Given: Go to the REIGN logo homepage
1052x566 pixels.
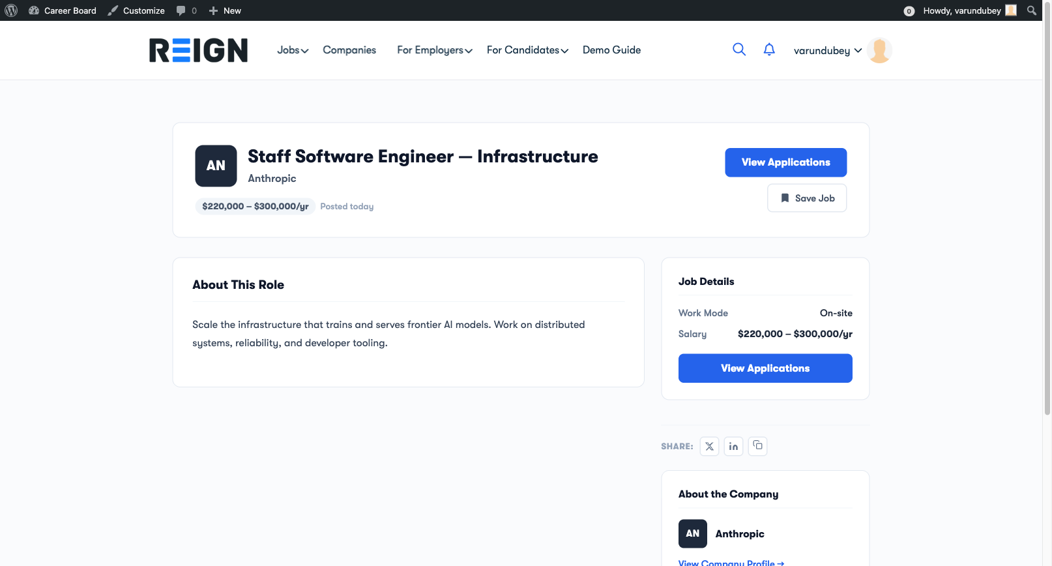Looking at the screenshot, I should [199, 50].
